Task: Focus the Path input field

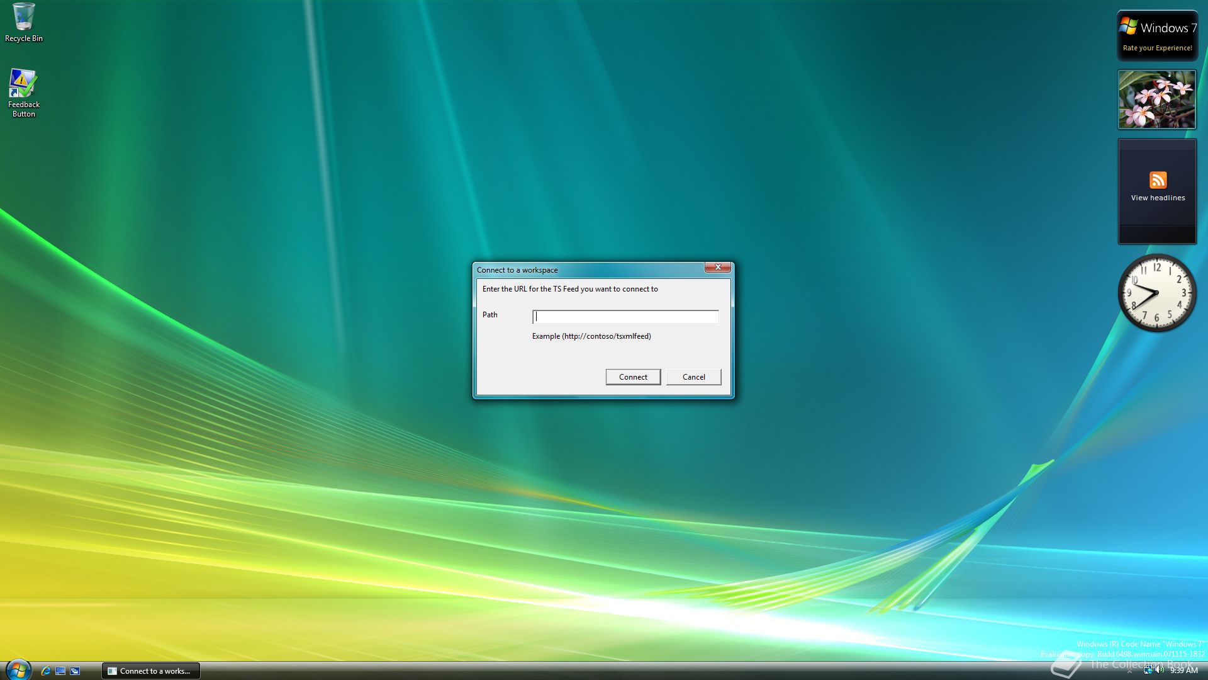Action: pos(625,317)
